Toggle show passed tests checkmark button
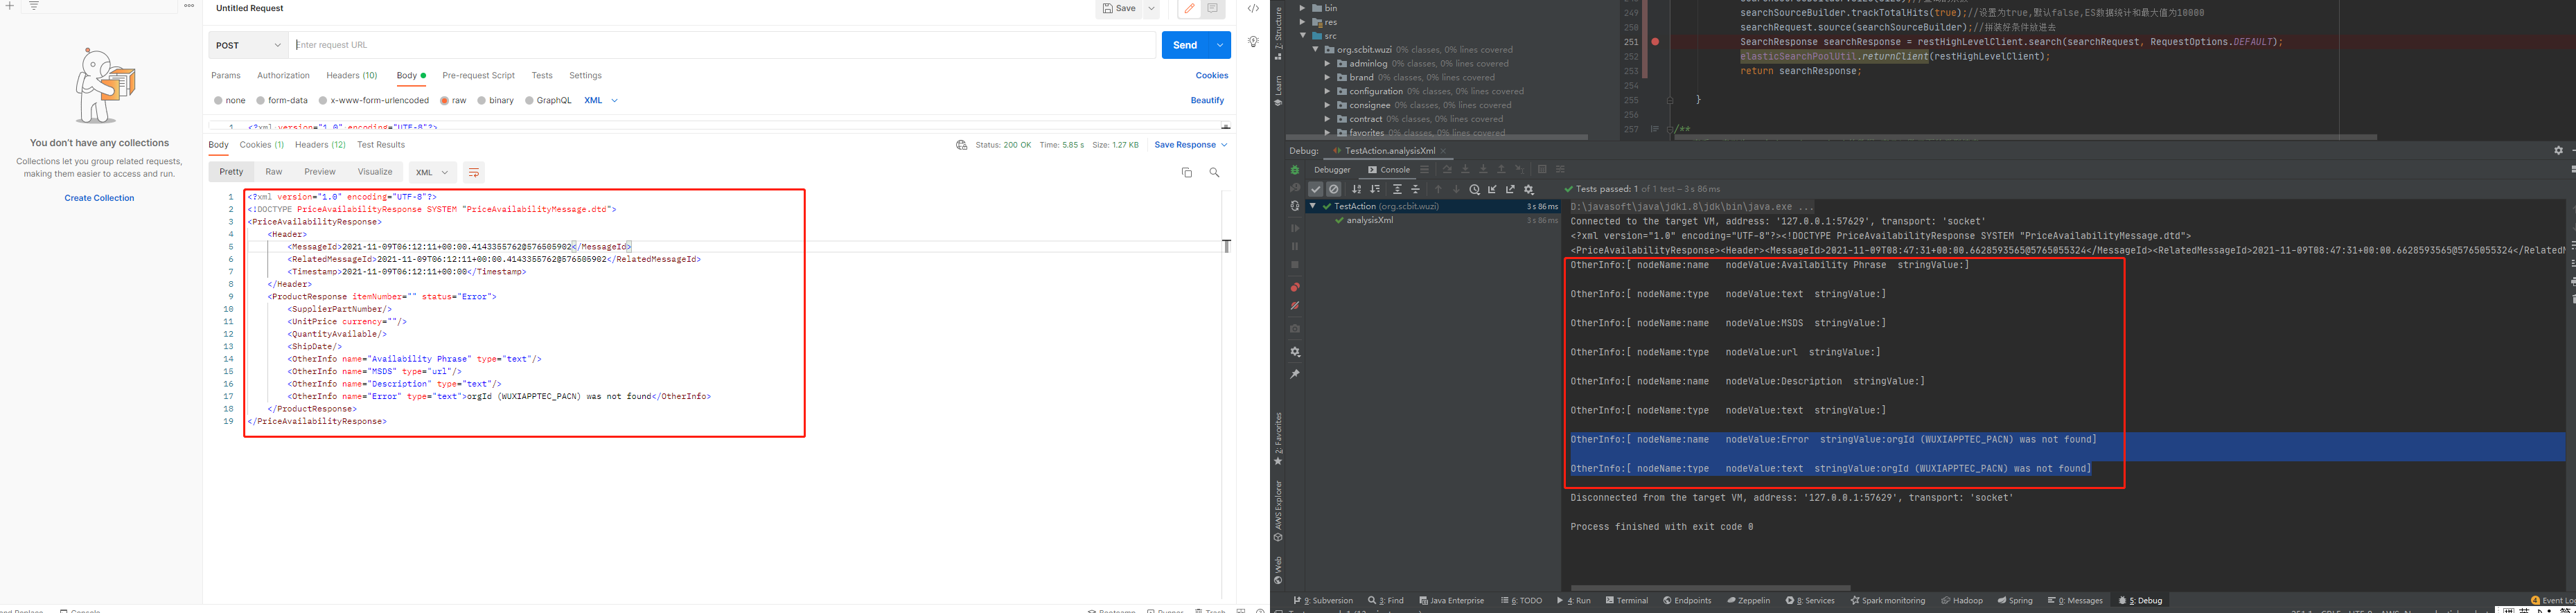The image size is (2576, 613). pyautogui.click(x=1316, y=189)
